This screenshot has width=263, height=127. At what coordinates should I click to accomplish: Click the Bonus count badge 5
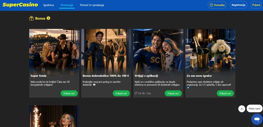click(48, 18)
